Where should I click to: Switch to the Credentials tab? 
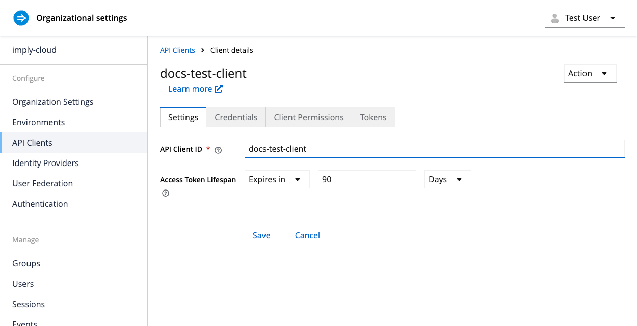tap(235, 117)
